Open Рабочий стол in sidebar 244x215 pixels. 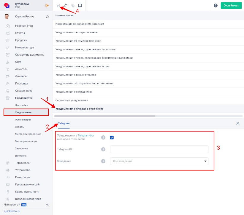click(24, 26)
